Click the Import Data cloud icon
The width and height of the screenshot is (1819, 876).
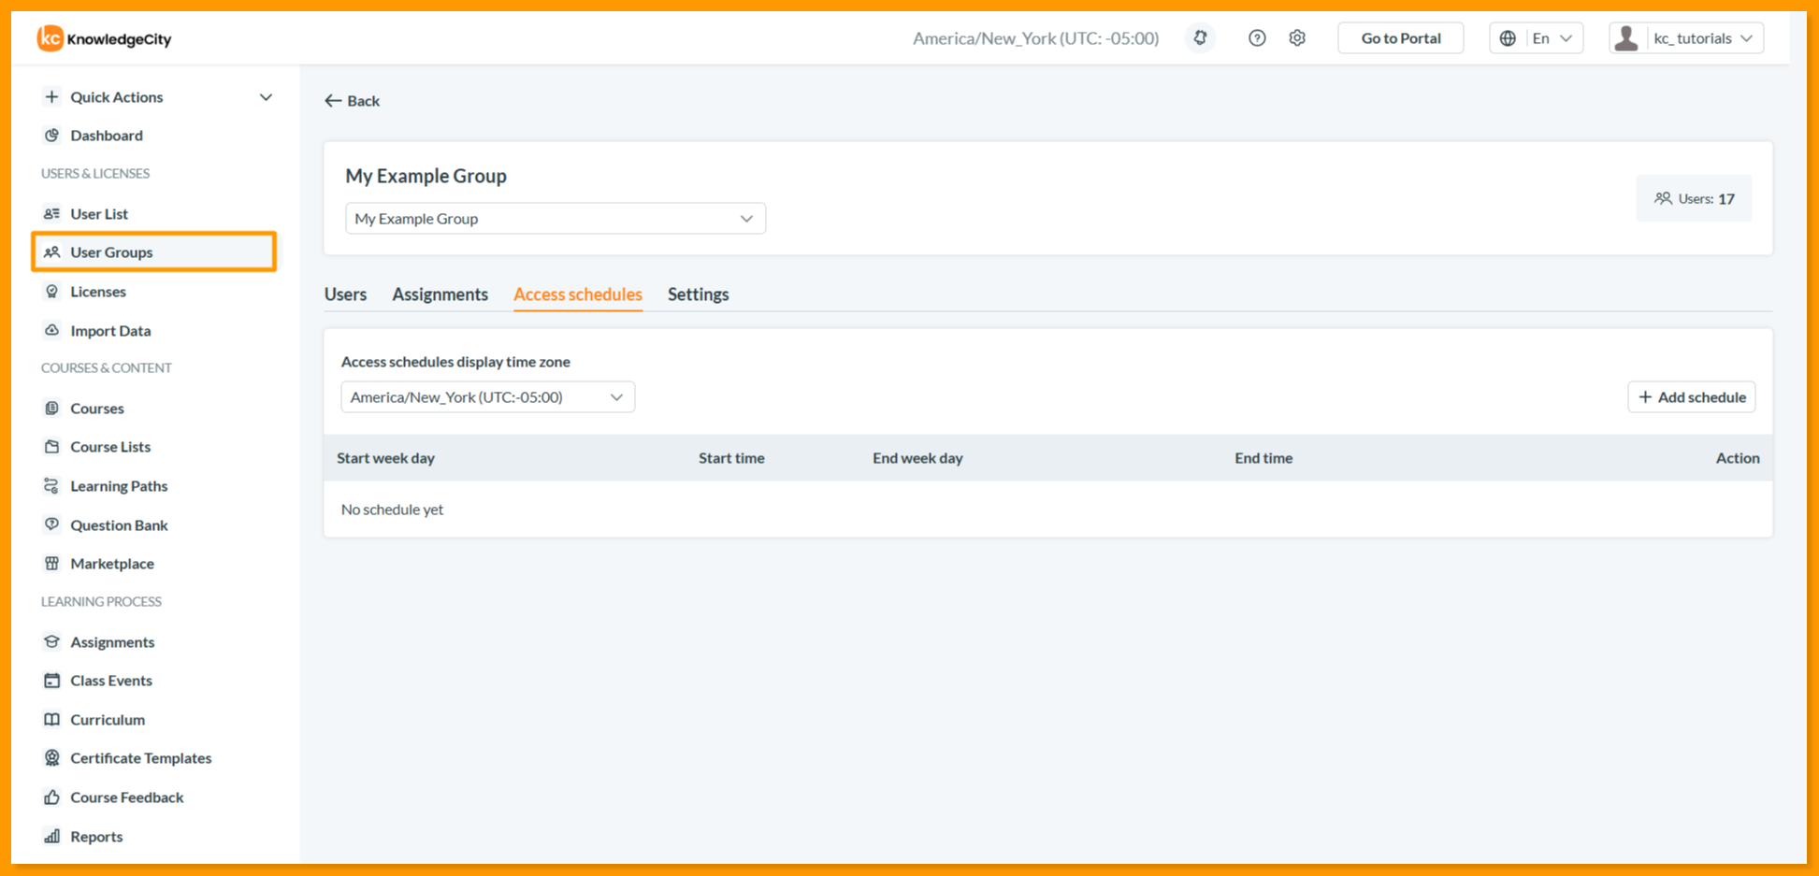point(51,330)
